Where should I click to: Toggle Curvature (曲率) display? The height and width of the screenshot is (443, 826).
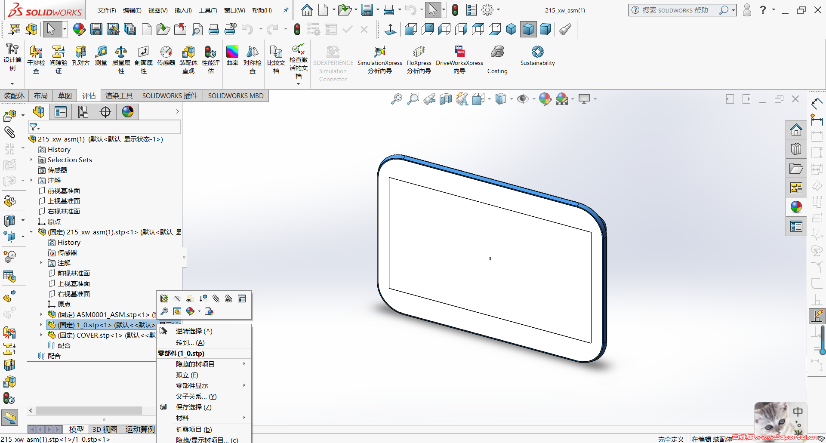[x=232, y=55]
